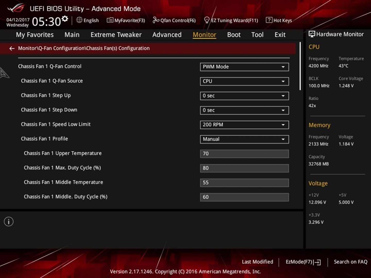Select the Chassis Fan 1 Q-Fan Source label
The image size is (371, 278).
[52, 81]
